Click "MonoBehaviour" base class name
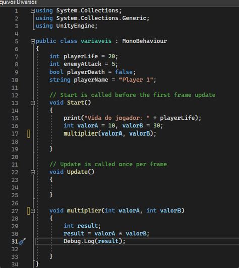This screenshot has height=268, width=239. tap(145, 41)
